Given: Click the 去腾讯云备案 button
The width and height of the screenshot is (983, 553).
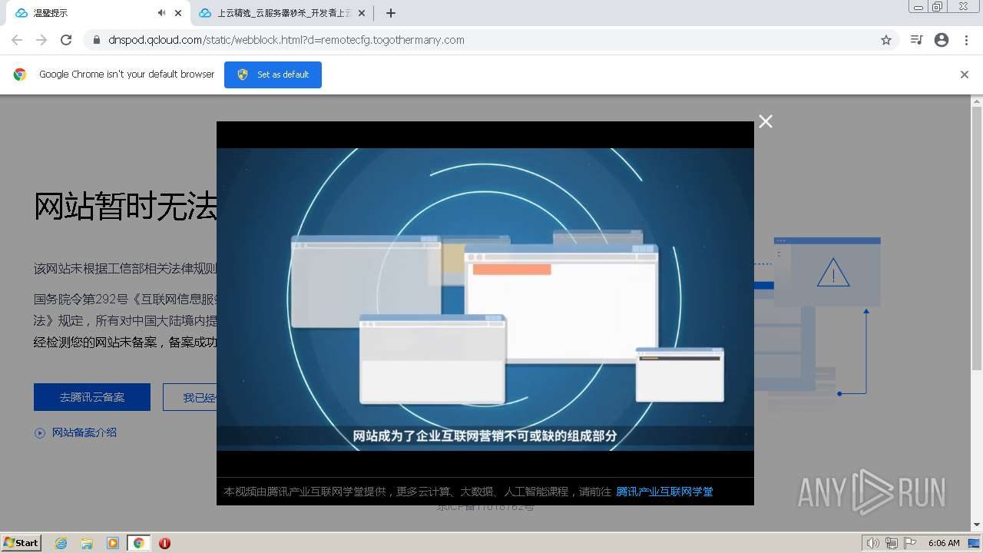Looking at the screenshot, I should click(92, 397).
